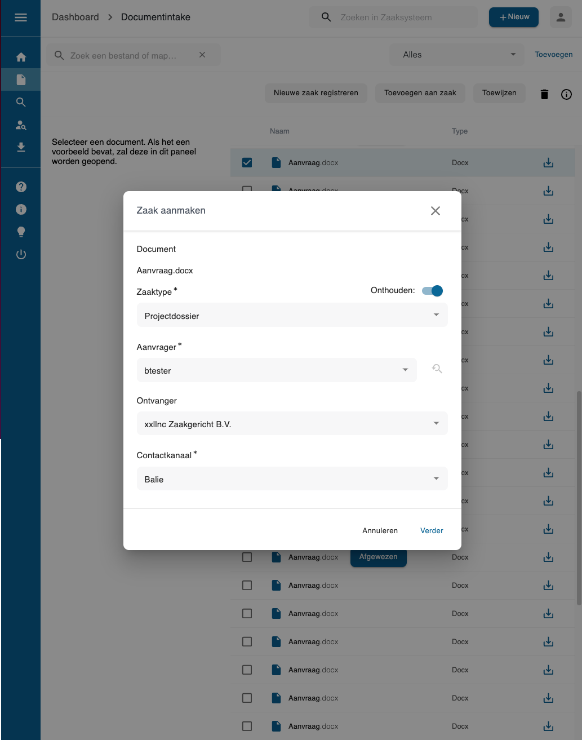The image size is (582, 740).
Task: Click the Afgewezen status badge
Action: pos(379,557)
